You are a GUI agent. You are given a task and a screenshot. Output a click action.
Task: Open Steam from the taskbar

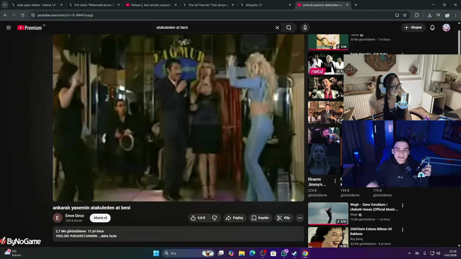point(294,253)
